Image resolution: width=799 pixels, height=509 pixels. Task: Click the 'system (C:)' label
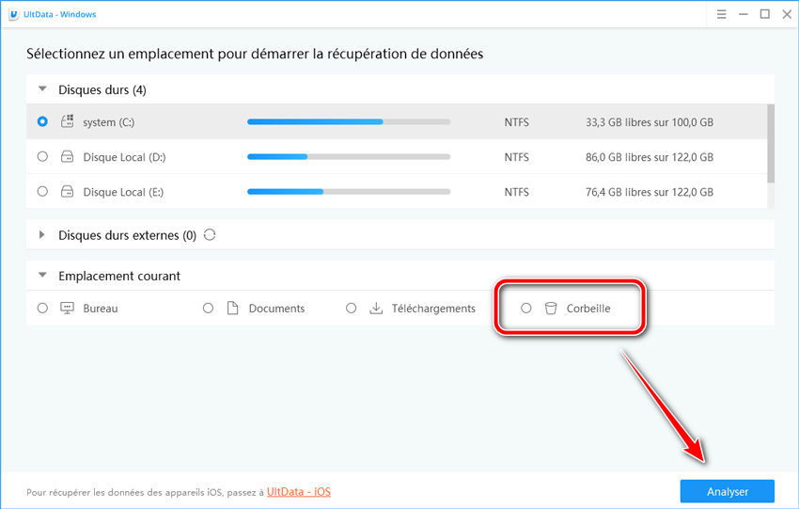108,122
